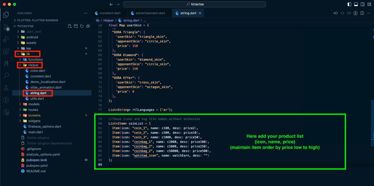Click New File icon in TICTACTOE header

(70, 26)
